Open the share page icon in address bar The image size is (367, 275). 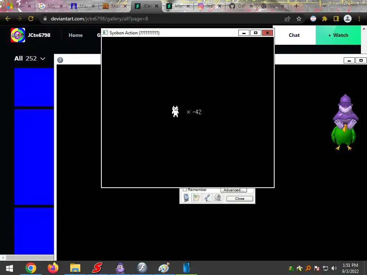tap(287, 19)
